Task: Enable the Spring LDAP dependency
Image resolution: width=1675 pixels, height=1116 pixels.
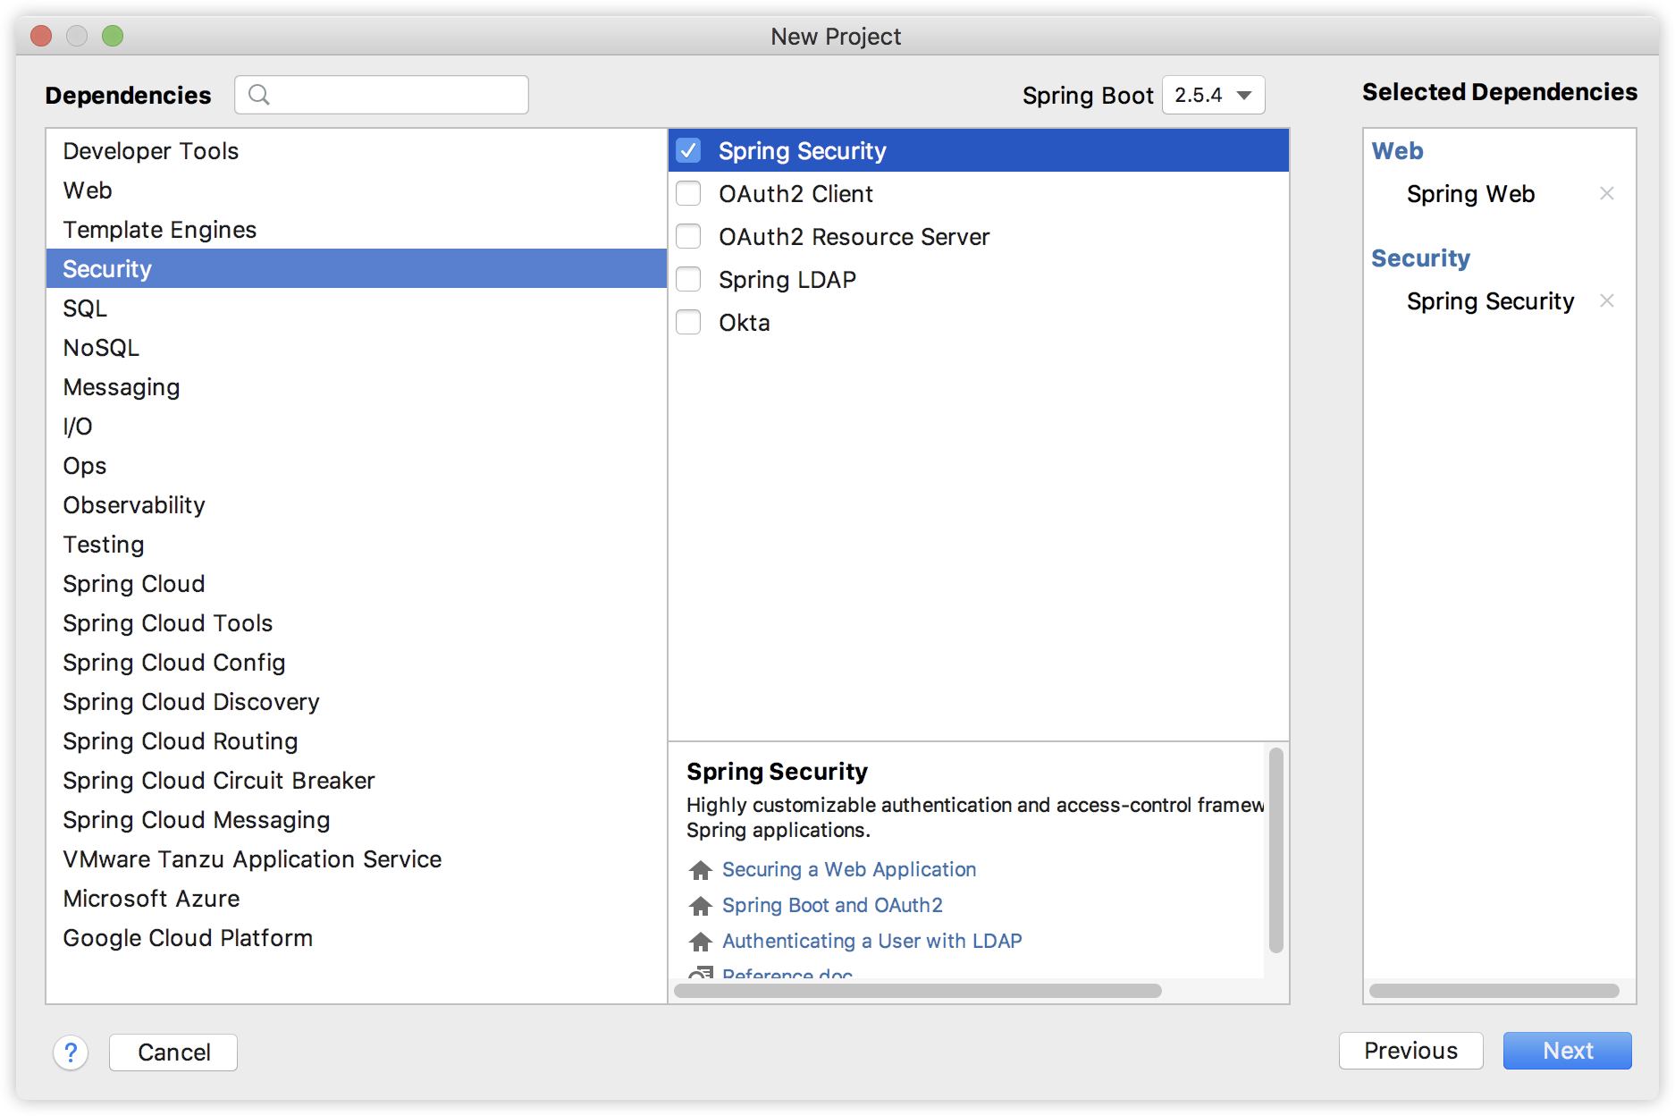Action: (688, 279)
